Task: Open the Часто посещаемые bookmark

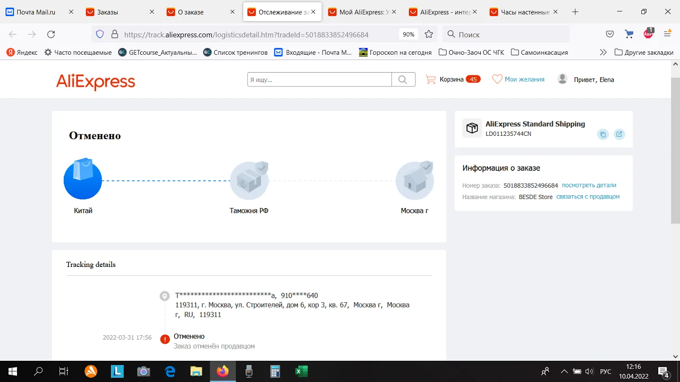Action: [78, 52]
